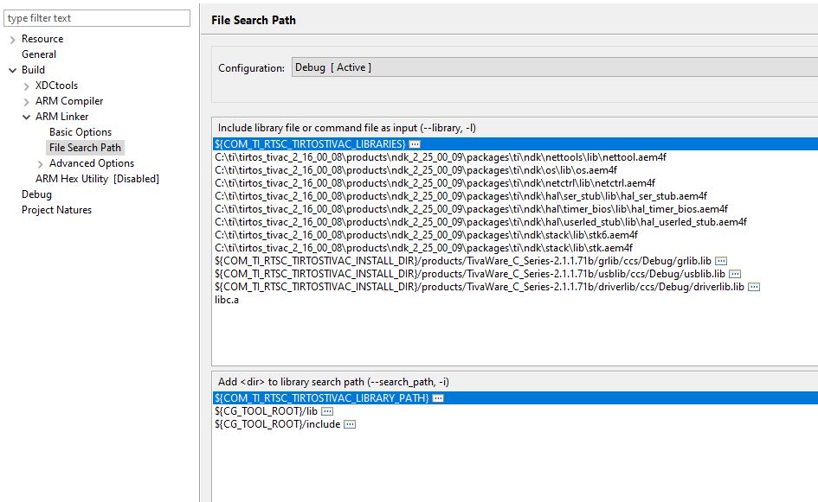This screenshot has width=818, height=502.
Task: Select the stk6.aem4f library entry
Action: click(426, 235)
